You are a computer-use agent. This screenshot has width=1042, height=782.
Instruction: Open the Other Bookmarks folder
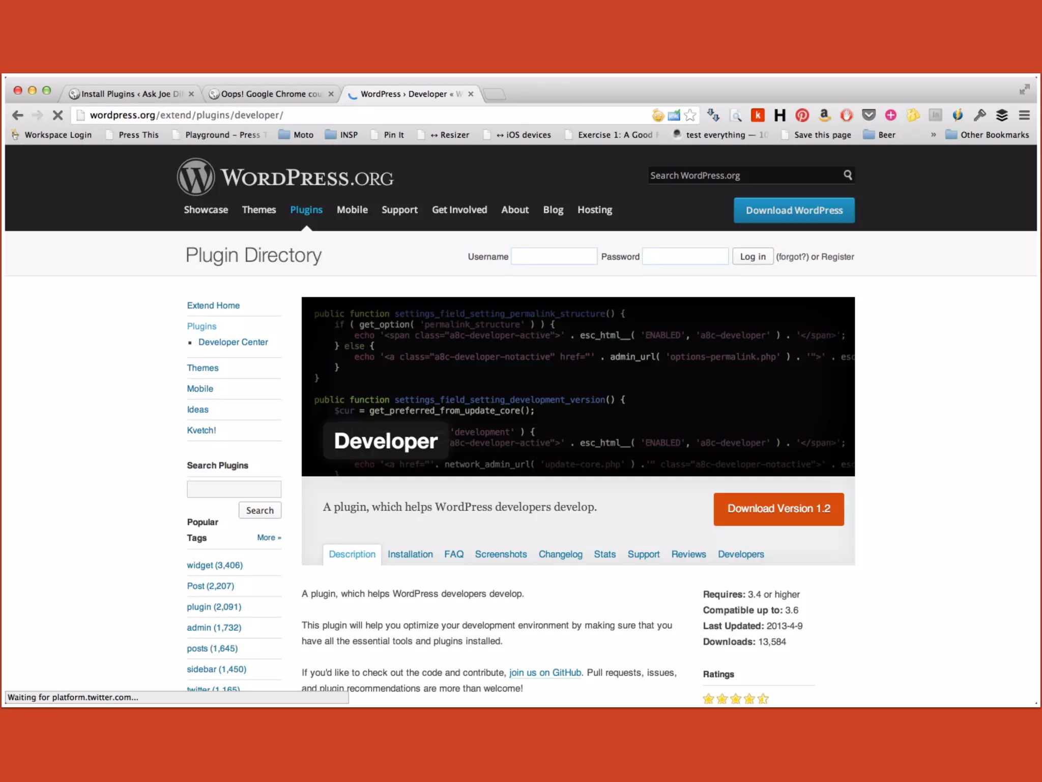pyautogui.click(x=987, y=135)
